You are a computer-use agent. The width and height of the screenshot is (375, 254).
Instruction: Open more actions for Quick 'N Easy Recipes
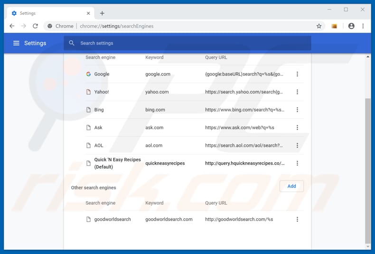pyautogui.click(x=297, y=163)
